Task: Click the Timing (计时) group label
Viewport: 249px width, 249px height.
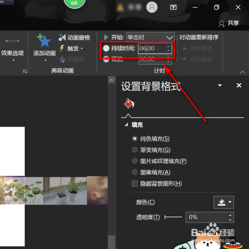Action: pos(159,71)
